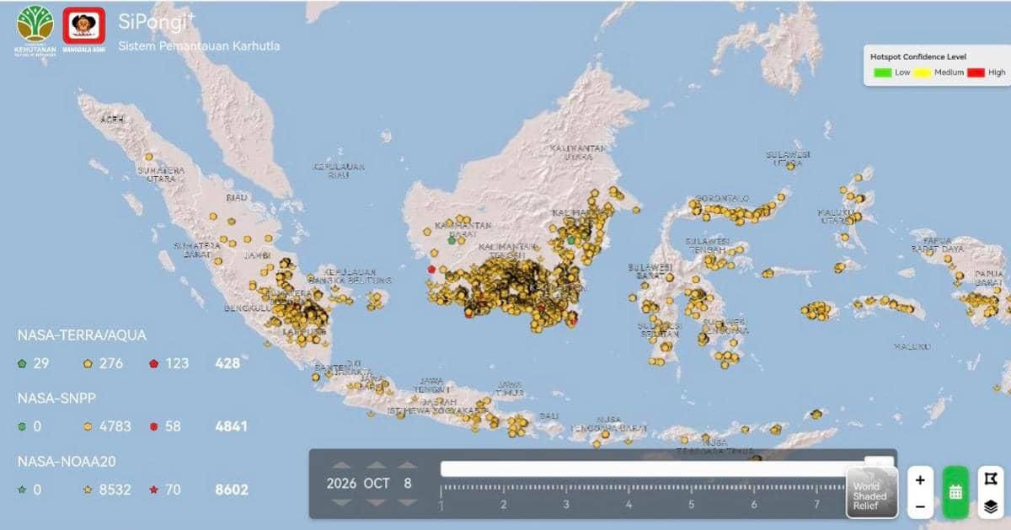Click the BALI island label
This screenshot has height=530, width=1011.
[x=549, y=417]
